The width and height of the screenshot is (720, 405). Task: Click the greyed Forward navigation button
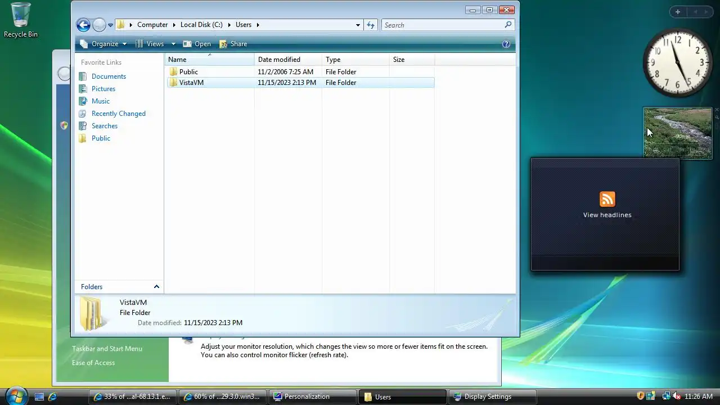(x=99, y=25)
